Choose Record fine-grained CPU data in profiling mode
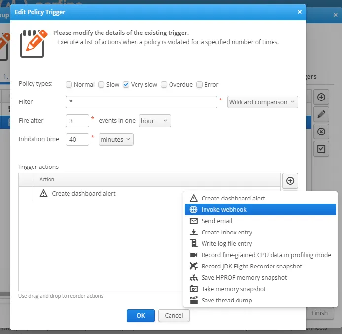The image size is (342, 334). point(260,255)
